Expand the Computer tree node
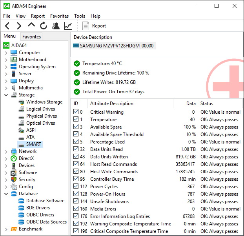244x236 pixels. click(6, 53)
